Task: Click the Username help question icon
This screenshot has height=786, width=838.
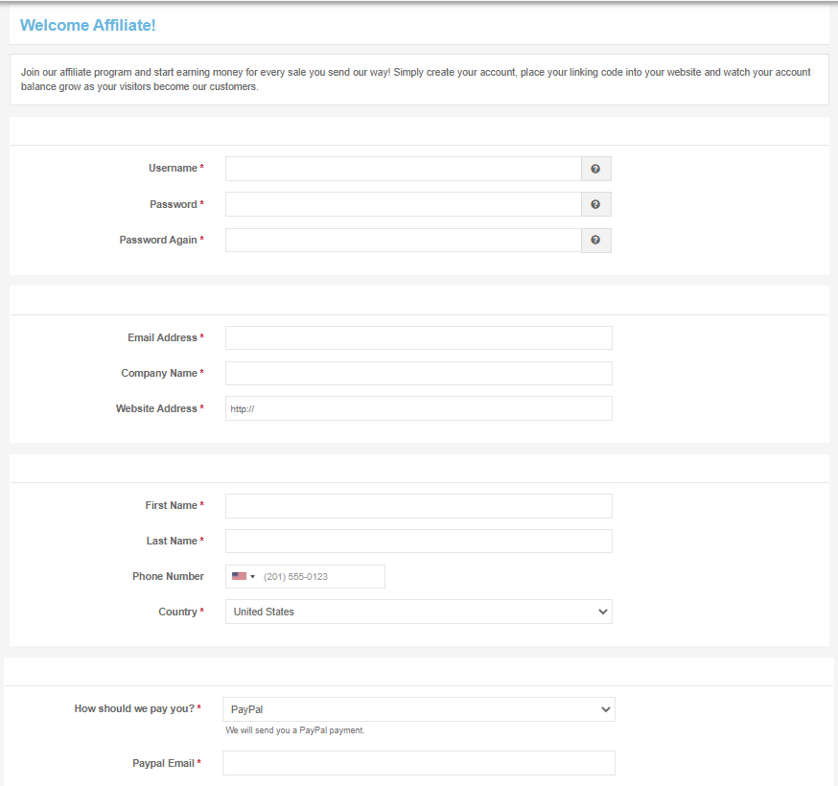Action: click(x=595, y=169)
